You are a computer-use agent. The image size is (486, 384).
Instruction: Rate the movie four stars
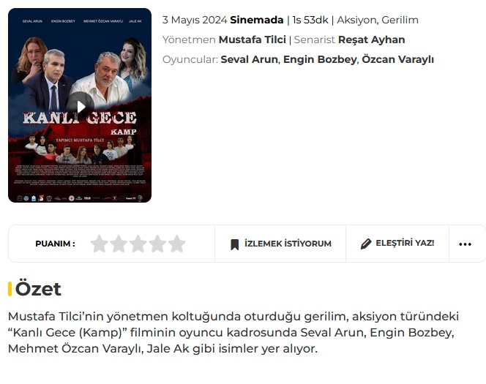click(157, 244)
